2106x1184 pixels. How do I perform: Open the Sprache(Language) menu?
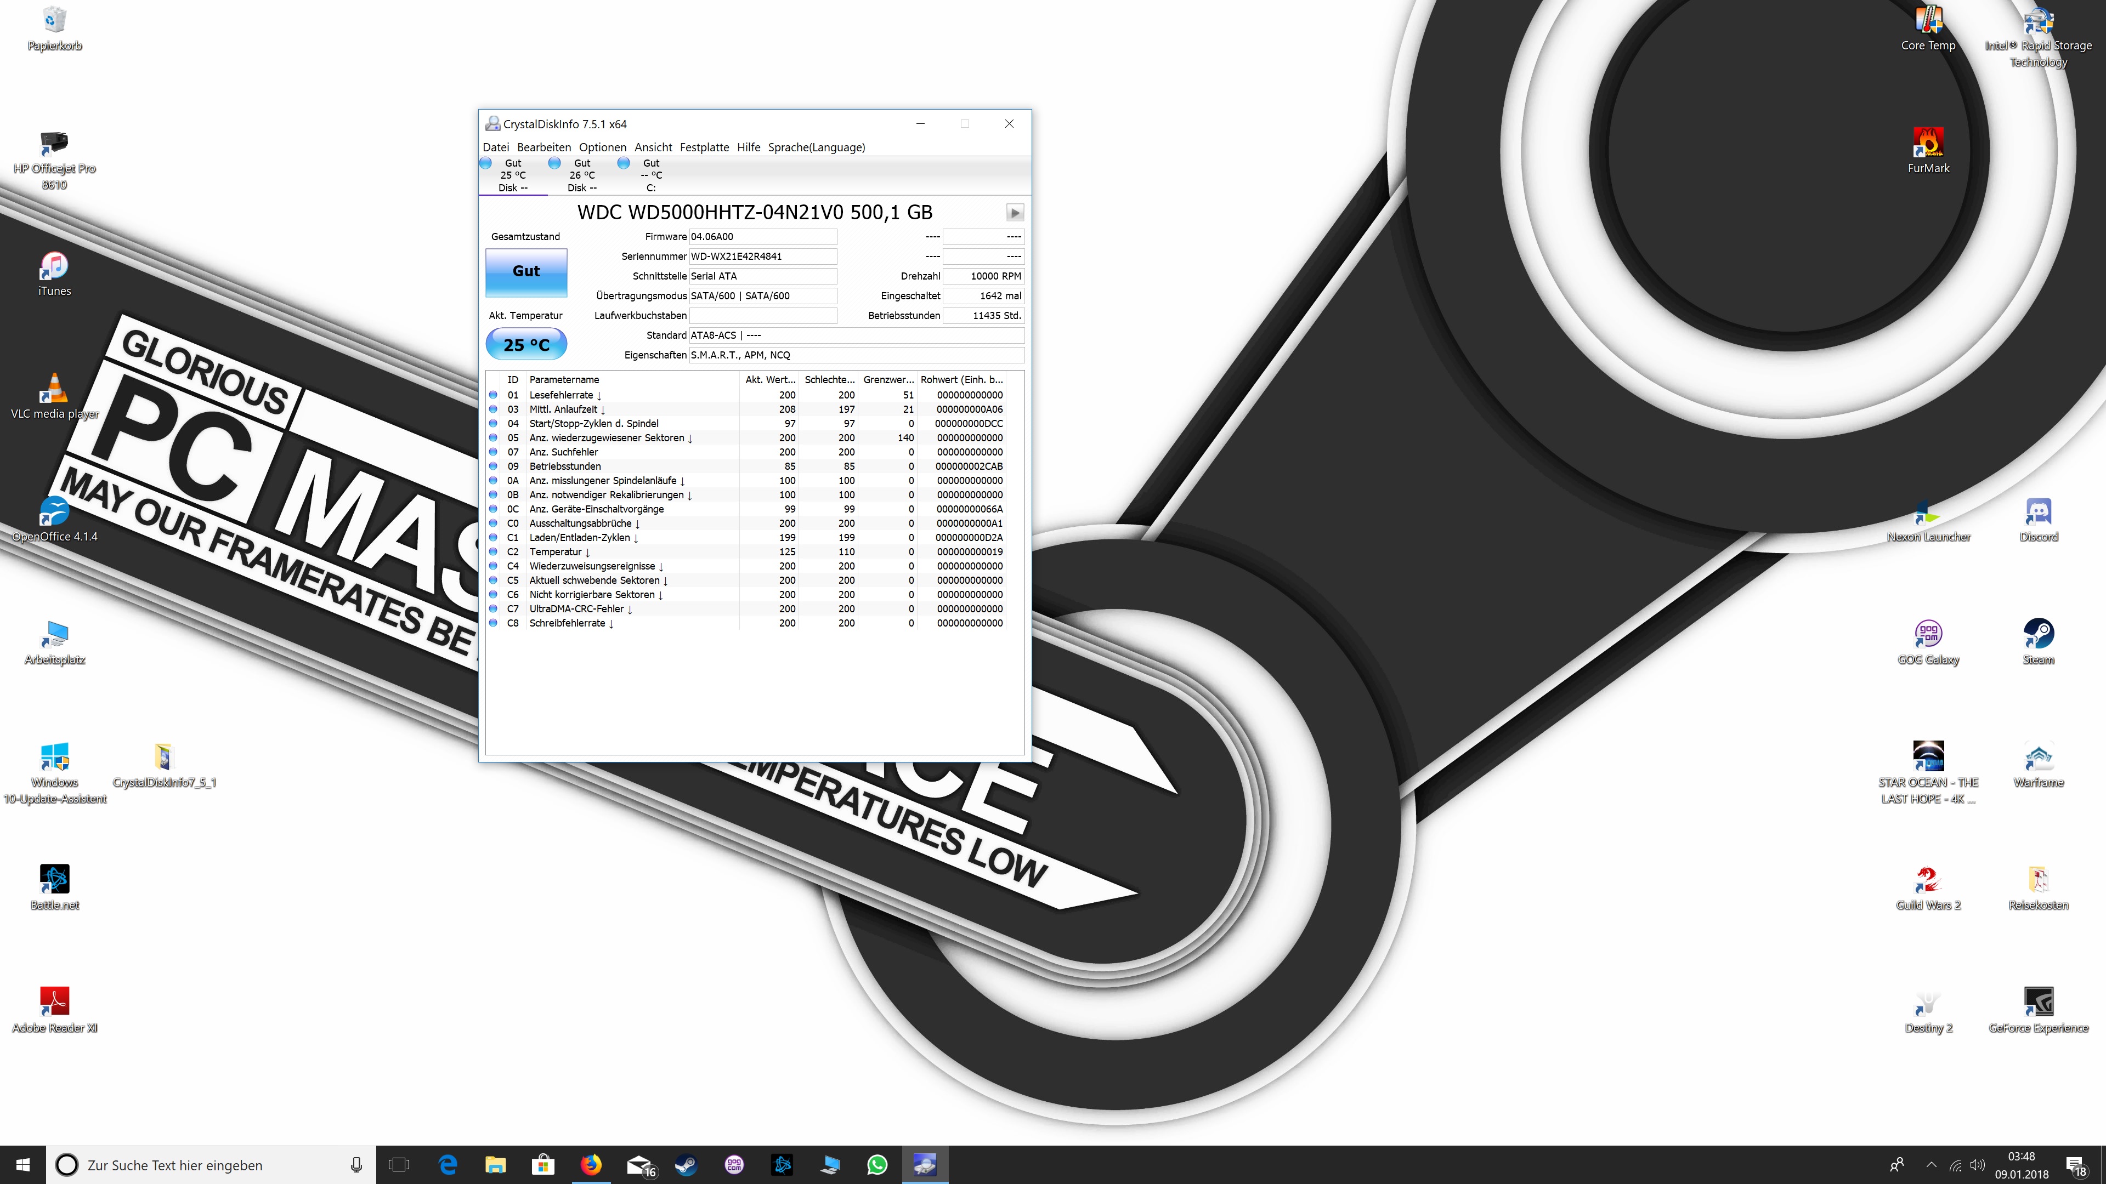(816, 147)
